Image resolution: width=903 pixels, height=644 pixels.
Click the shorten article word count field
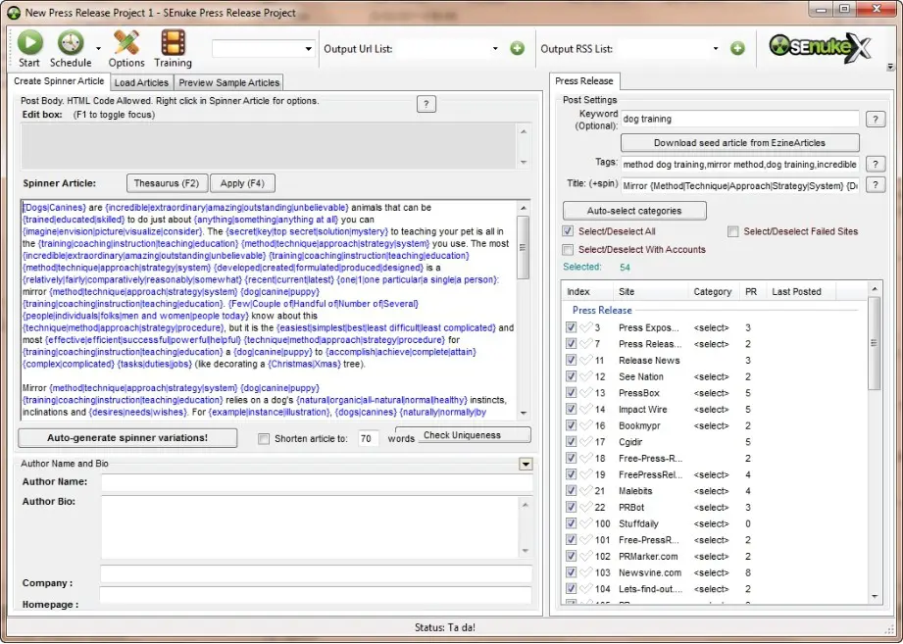(x=368, y=438)
